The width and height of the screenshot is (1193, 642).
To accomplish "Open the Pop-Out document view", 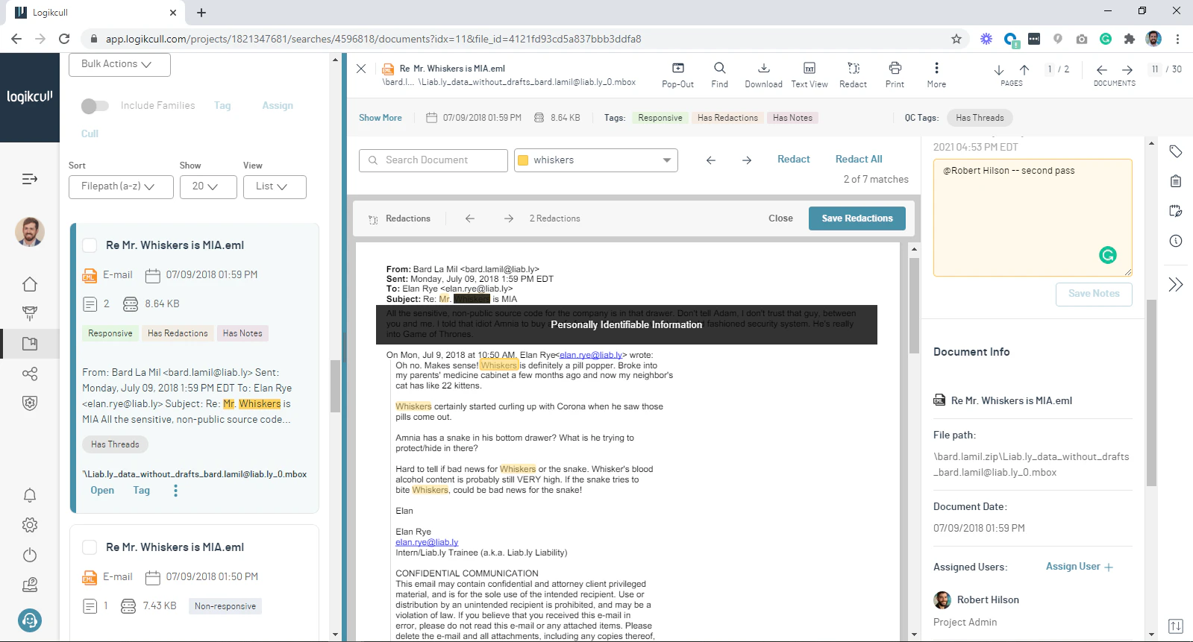I will [x=677, y=75].
